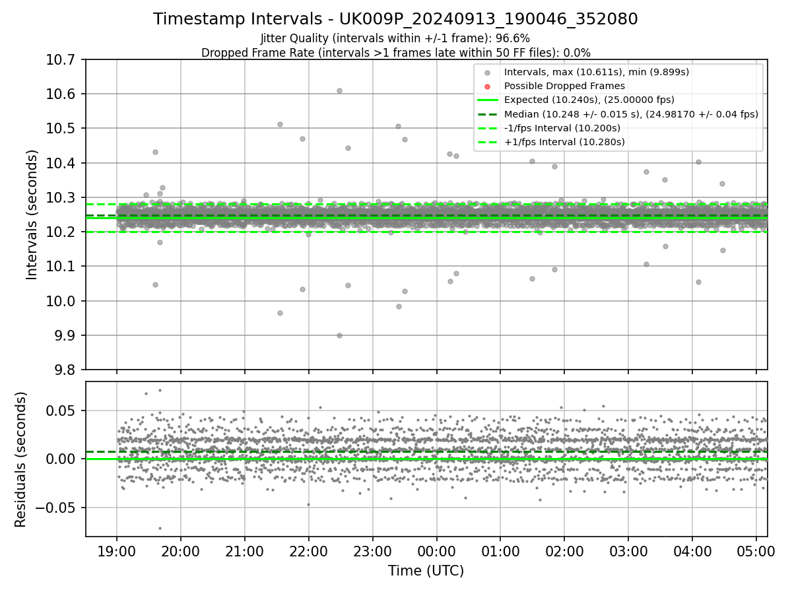Click dark green dashed line sample beside Median

tap(487, 114)
